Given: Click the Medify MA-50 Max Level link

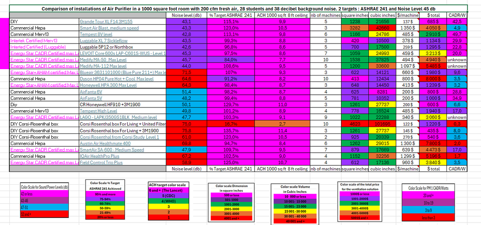Looking at the screenshot, I should coord(103,60).
